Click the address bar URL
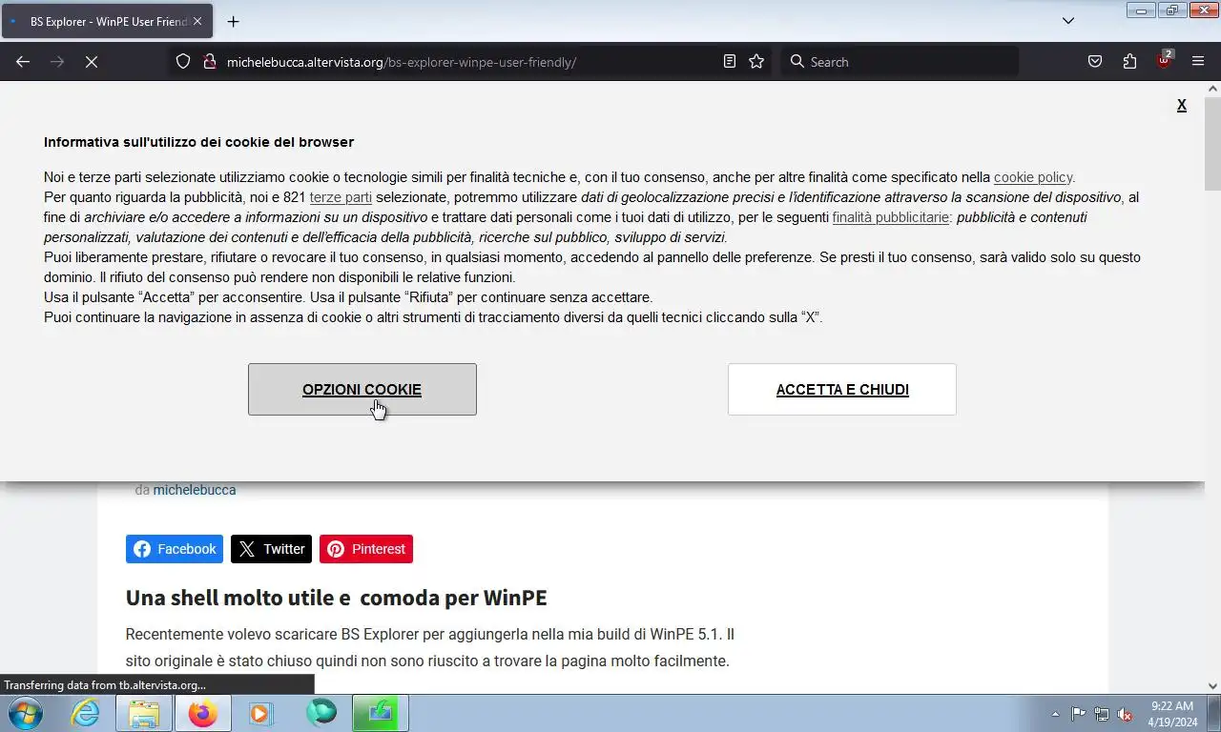This screenshot has height=732, width=1221. coord(401,62)
